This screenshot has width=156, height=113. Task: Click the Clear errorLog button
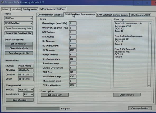pos(127,95)
